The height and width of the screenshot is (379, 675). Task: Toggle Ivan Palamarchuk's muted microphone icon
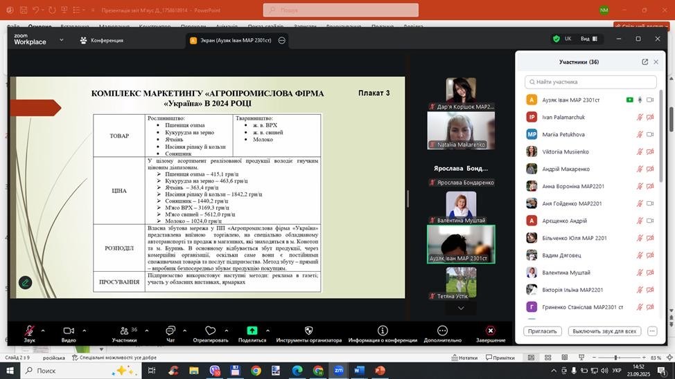(x=640, y=117)
